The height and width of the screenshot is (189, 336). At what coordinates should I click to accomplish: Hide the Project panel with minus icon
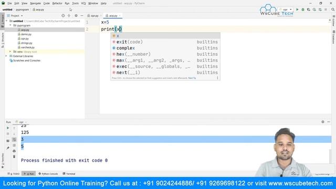[82, 16]
